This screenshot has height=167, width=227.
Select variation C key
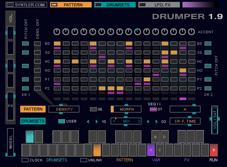pyautogui.click(x=160, y=150)
